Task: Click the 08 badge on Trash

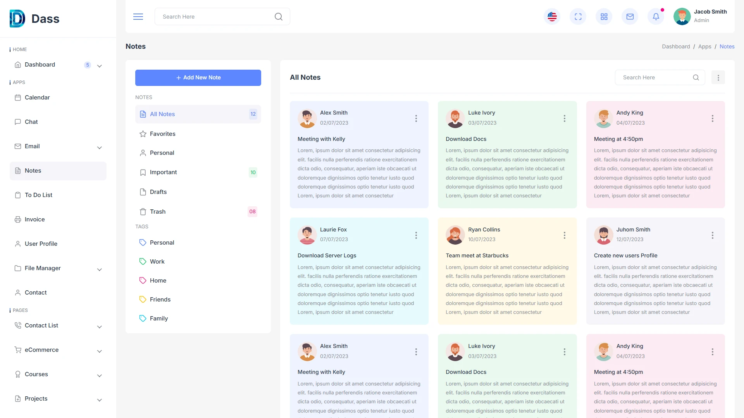Action: (252, 212)
